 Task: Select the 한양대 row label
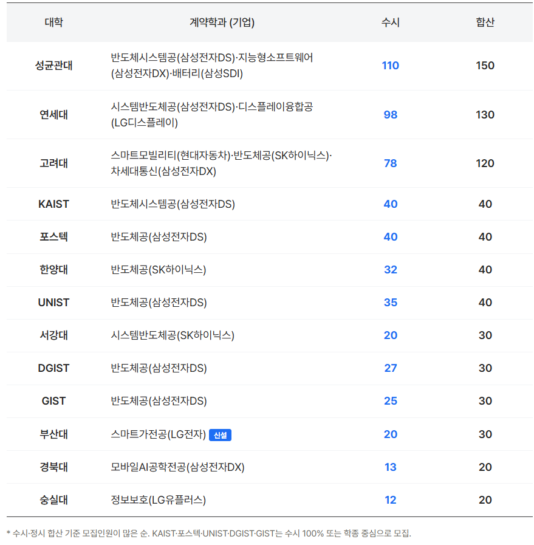[53, 270]
